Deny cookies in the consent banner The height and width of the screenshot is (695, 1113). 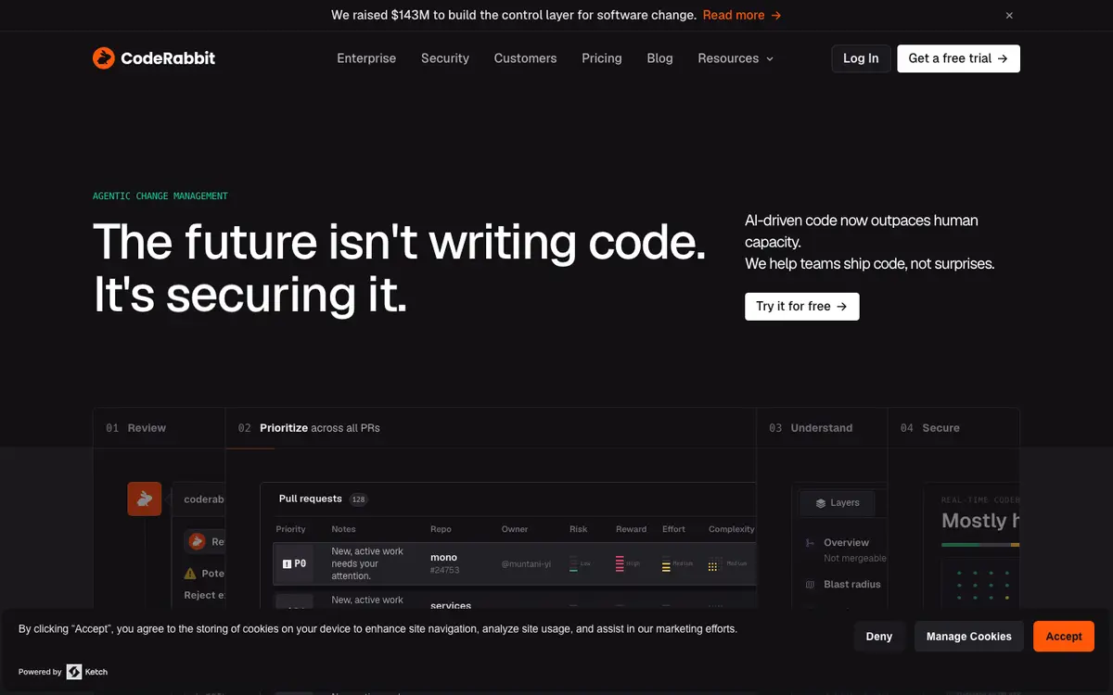pos(879,637)
